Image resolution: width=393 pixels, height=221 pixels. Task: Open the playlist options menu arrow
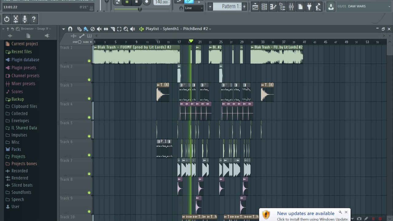[x=64, y=29]
